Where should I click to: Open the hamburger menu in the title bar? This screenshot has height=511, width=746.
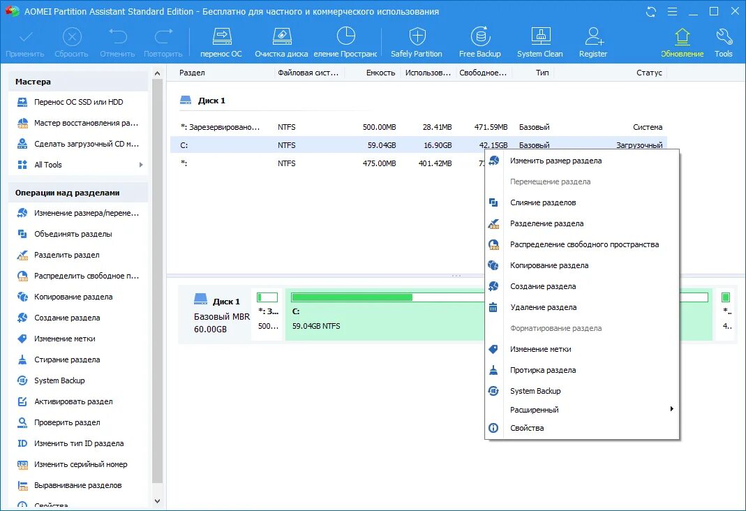672,11
